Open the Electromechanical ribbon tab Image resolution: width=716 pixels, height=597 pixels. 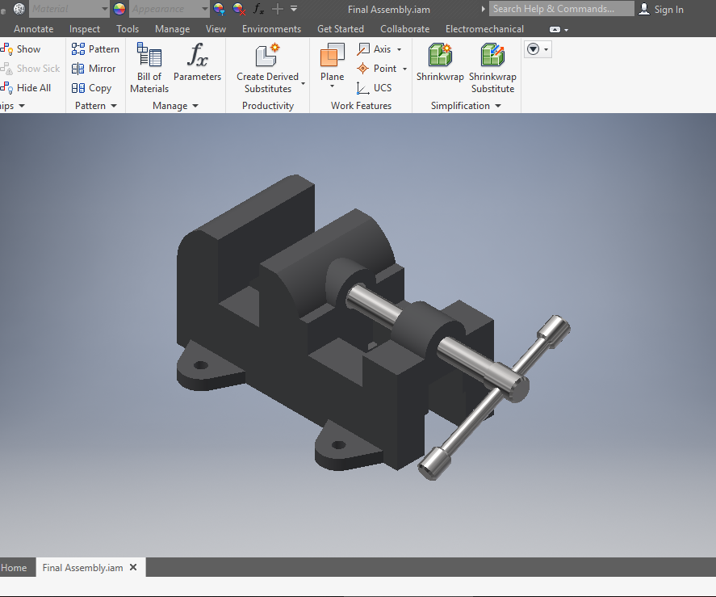click(484, 28)
